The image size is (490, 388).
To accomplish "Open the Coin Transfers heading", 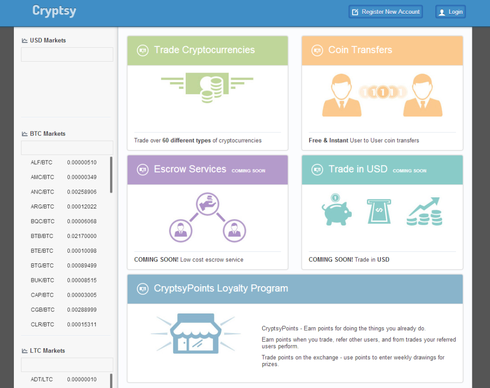I will coord(360,50).
